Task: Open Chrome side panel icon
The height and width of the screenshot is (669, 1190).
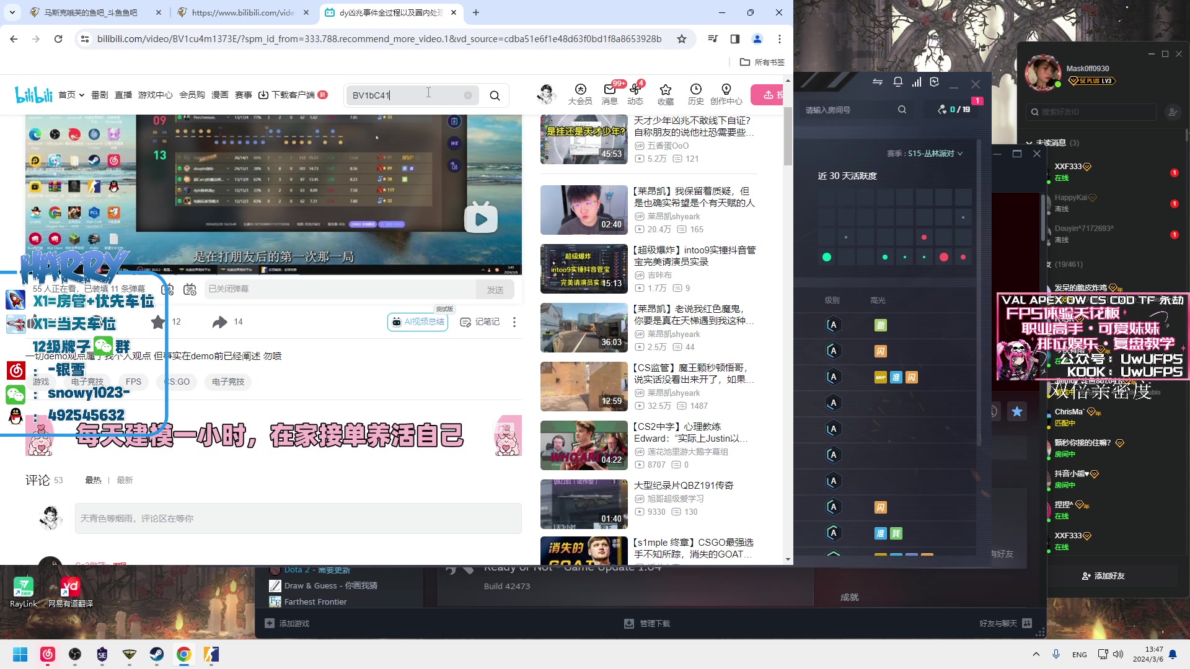Action: click(x=735, y=39)
